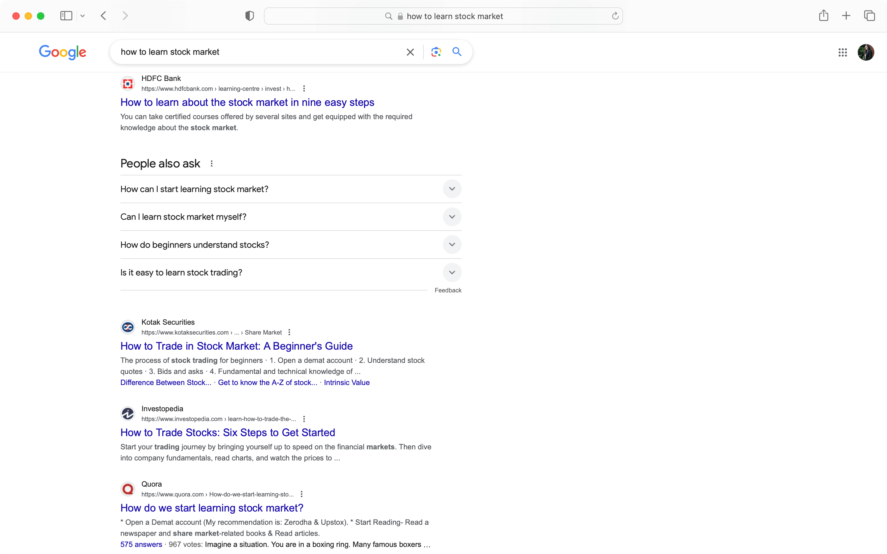
Task: Expand 'How do beginners understand stocks?'
Action: (x=291, y=245)
